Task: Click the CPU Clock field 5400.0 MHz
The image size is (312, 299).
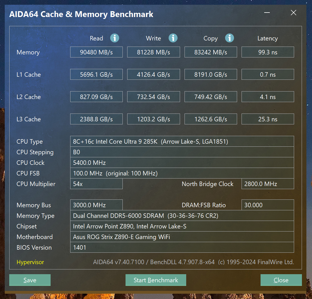Action: tap(182, 163)
